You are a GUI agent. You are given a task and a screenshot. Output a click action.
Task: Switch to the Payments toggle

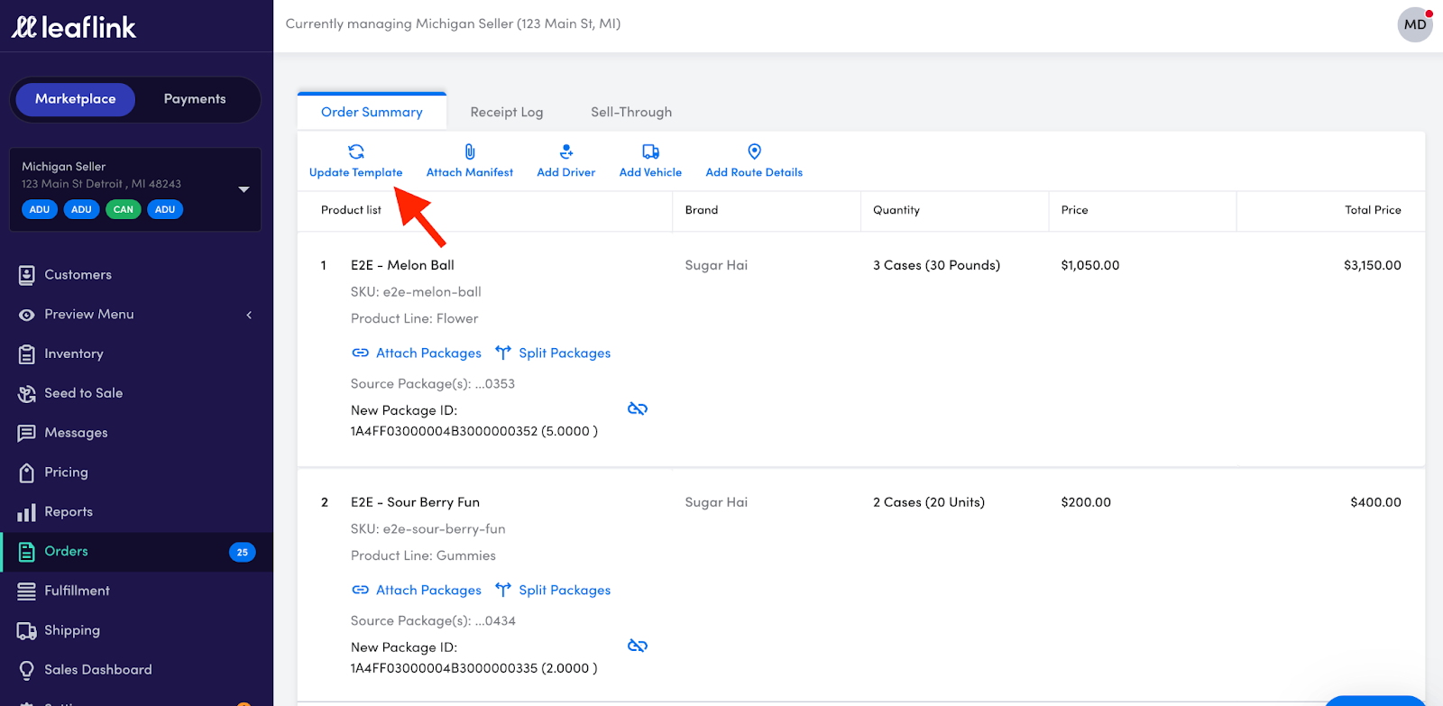coord(195,99)
